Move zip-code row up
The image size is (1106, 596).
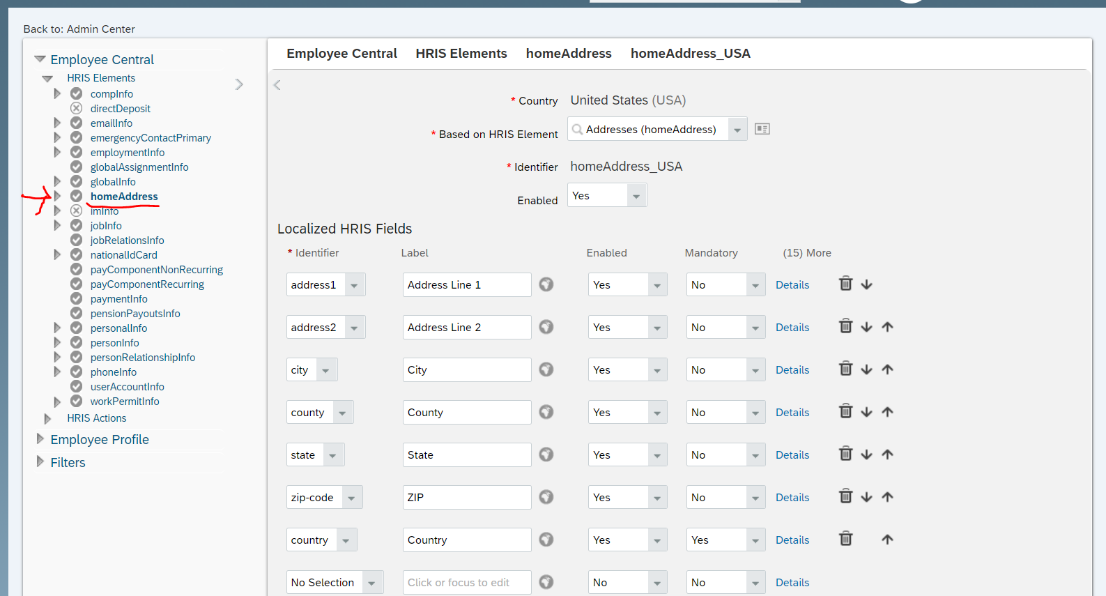tap(887, 497)
